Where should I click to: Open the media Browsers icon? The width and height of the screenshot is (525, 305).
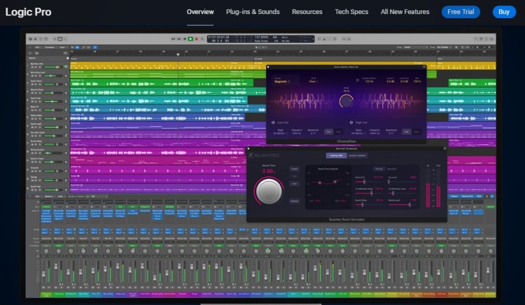[x=491, y=38]
